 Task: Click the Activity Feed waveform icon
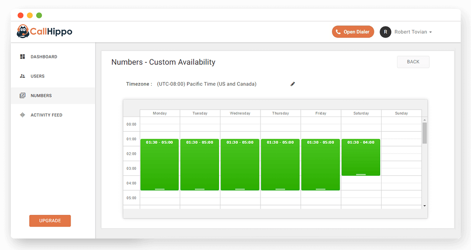click(x=23, y=115)
